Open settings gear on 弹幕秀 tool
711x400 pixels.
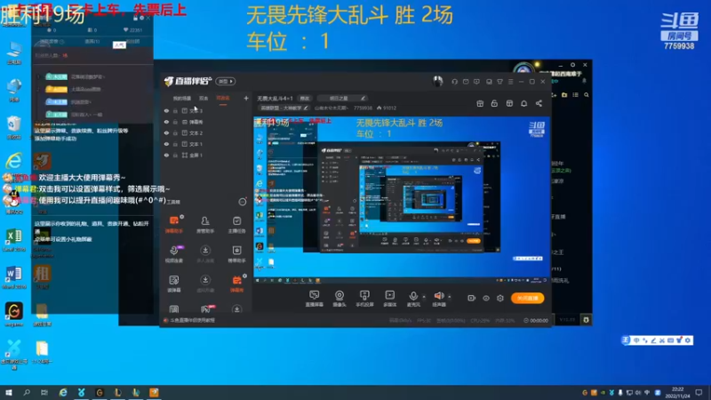point(245,276)
